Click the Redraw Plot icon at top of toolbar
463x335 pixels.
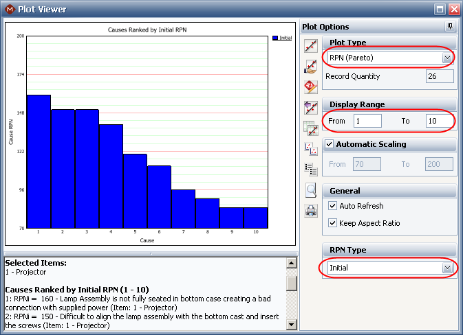pyautogui.click(x=311, y=46)
